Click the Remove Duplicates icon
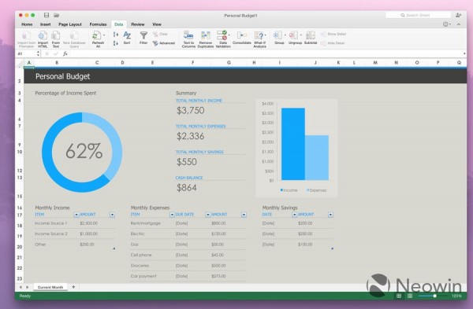Image resolution: width=473 pixels, height=309 pixels. (206, 35)
